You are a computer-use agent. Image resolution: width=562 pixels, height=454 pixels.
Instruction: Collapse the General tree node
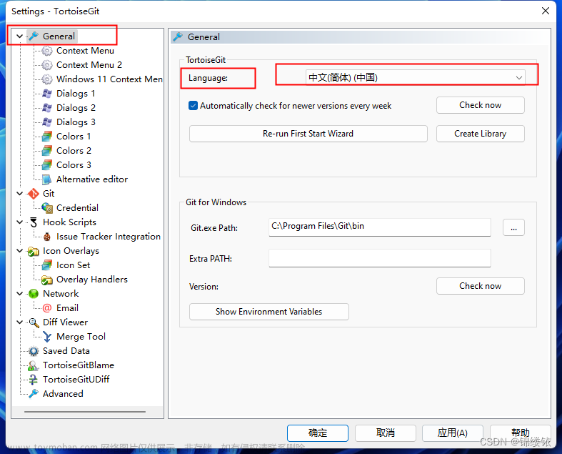click(x=20, y=36)
